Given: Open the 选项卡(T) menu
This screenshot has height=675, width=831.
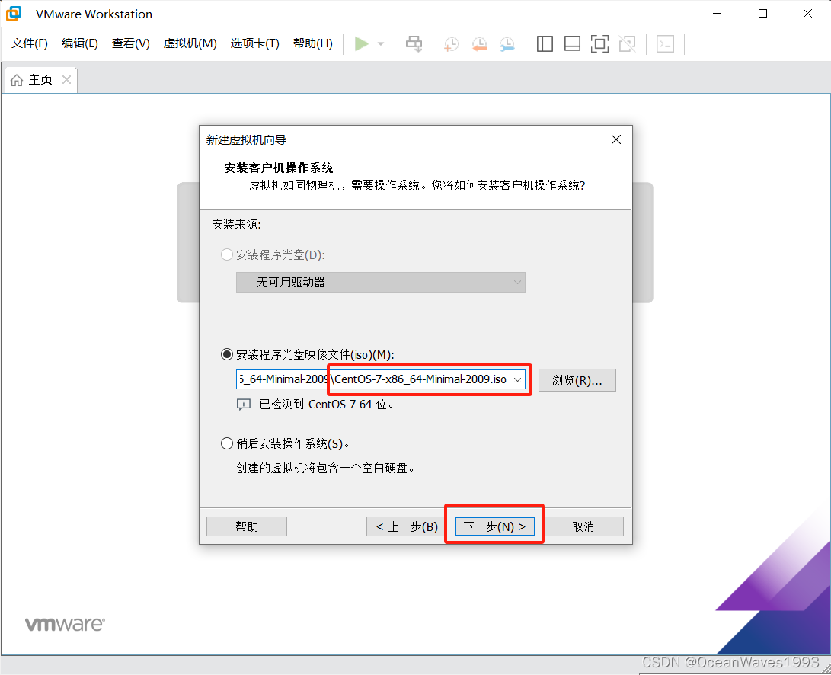Looking at the screenshot, I should click(255, 43).
